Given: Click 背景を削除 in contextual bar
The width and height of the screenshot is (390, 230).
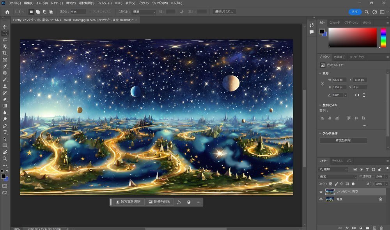Looking at the screenshot, I should [x=160, y=202].
